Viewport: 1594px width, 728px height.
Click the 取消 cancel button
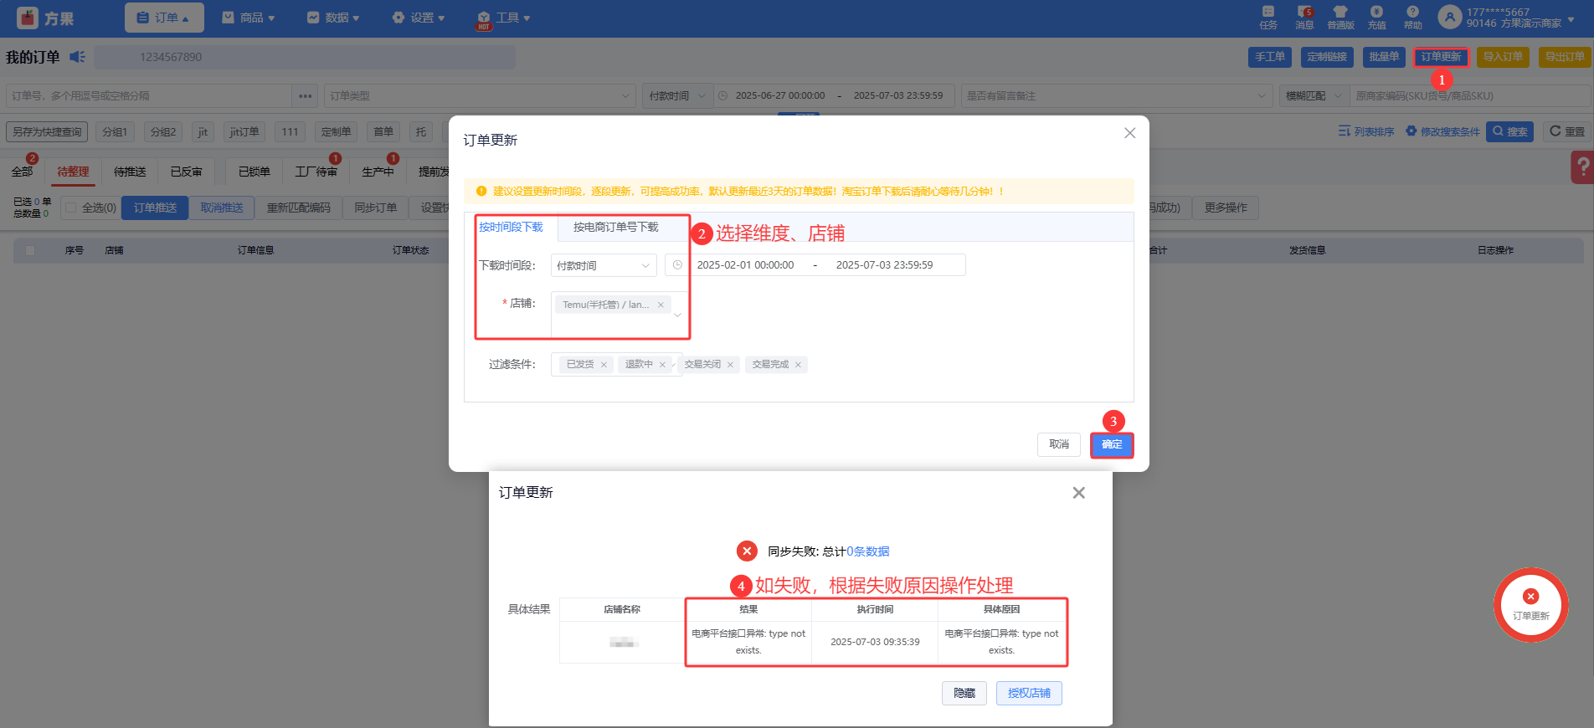coord(1059,444)
